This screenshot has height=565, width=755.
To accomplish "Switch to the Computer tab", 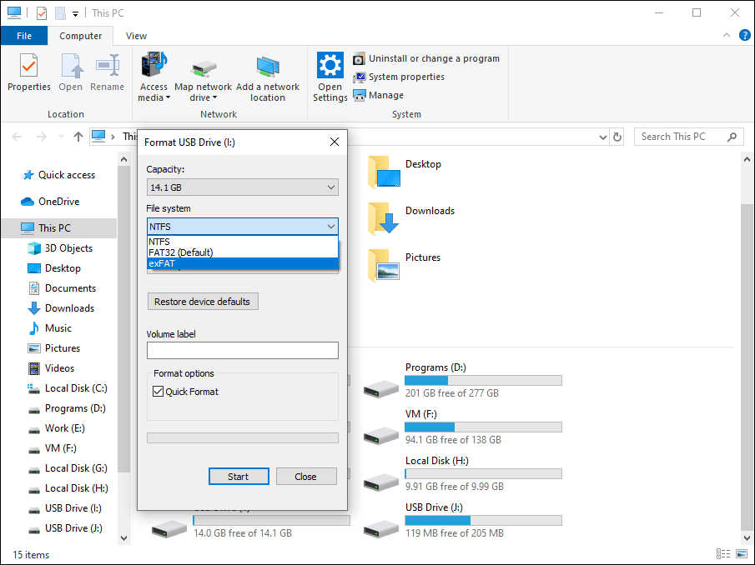I will tap(80, 36).
